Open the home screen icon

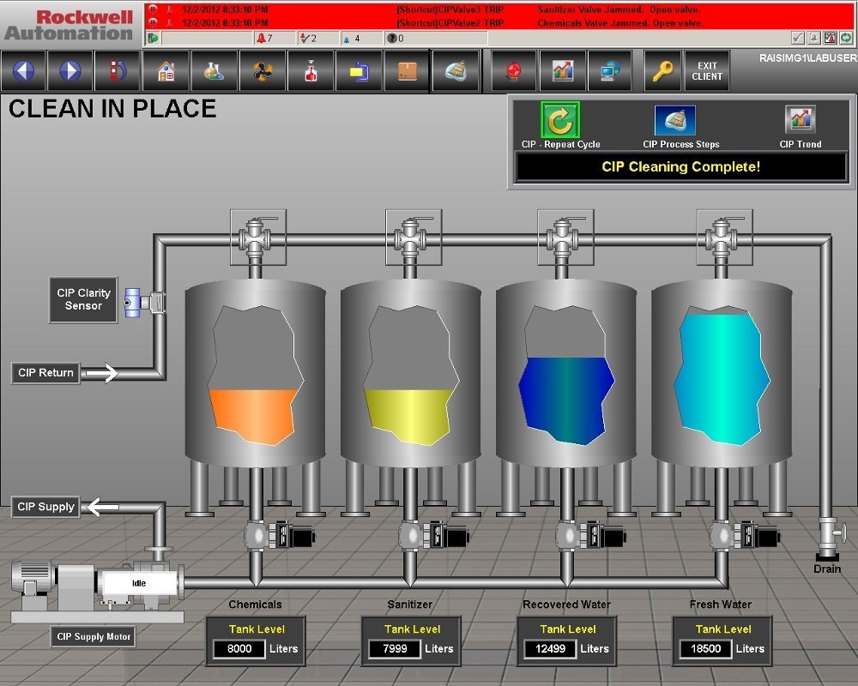166,70
